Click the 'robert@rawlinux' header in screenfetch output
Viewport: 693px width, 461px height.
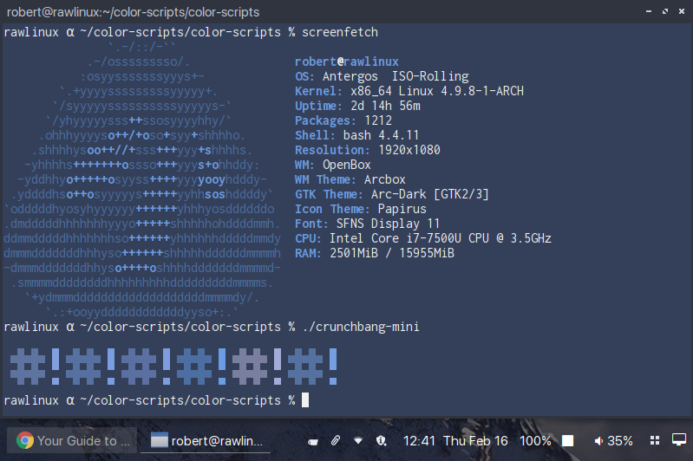[x=347, y=62]
